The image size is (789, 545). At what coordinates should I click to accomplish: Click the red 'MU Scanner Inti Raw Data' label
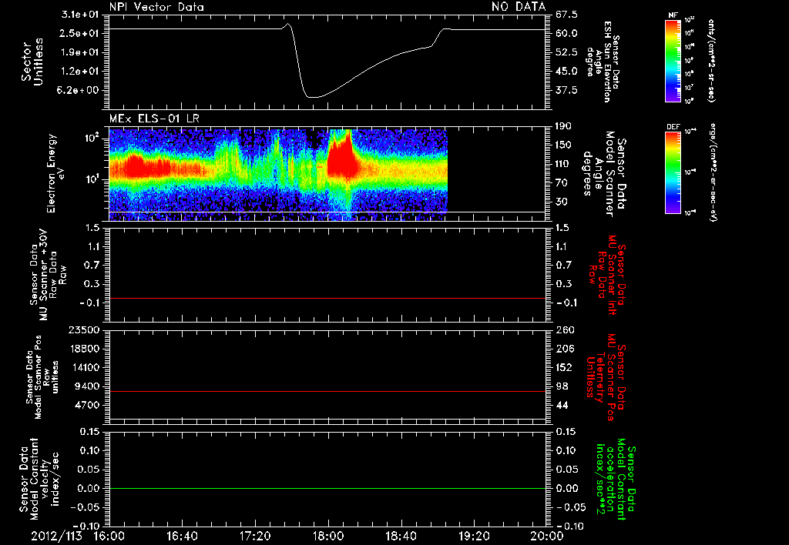coord(607,275)
